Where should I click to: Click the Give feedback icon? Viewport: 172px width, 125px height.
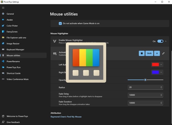click(x=3, y=122)
